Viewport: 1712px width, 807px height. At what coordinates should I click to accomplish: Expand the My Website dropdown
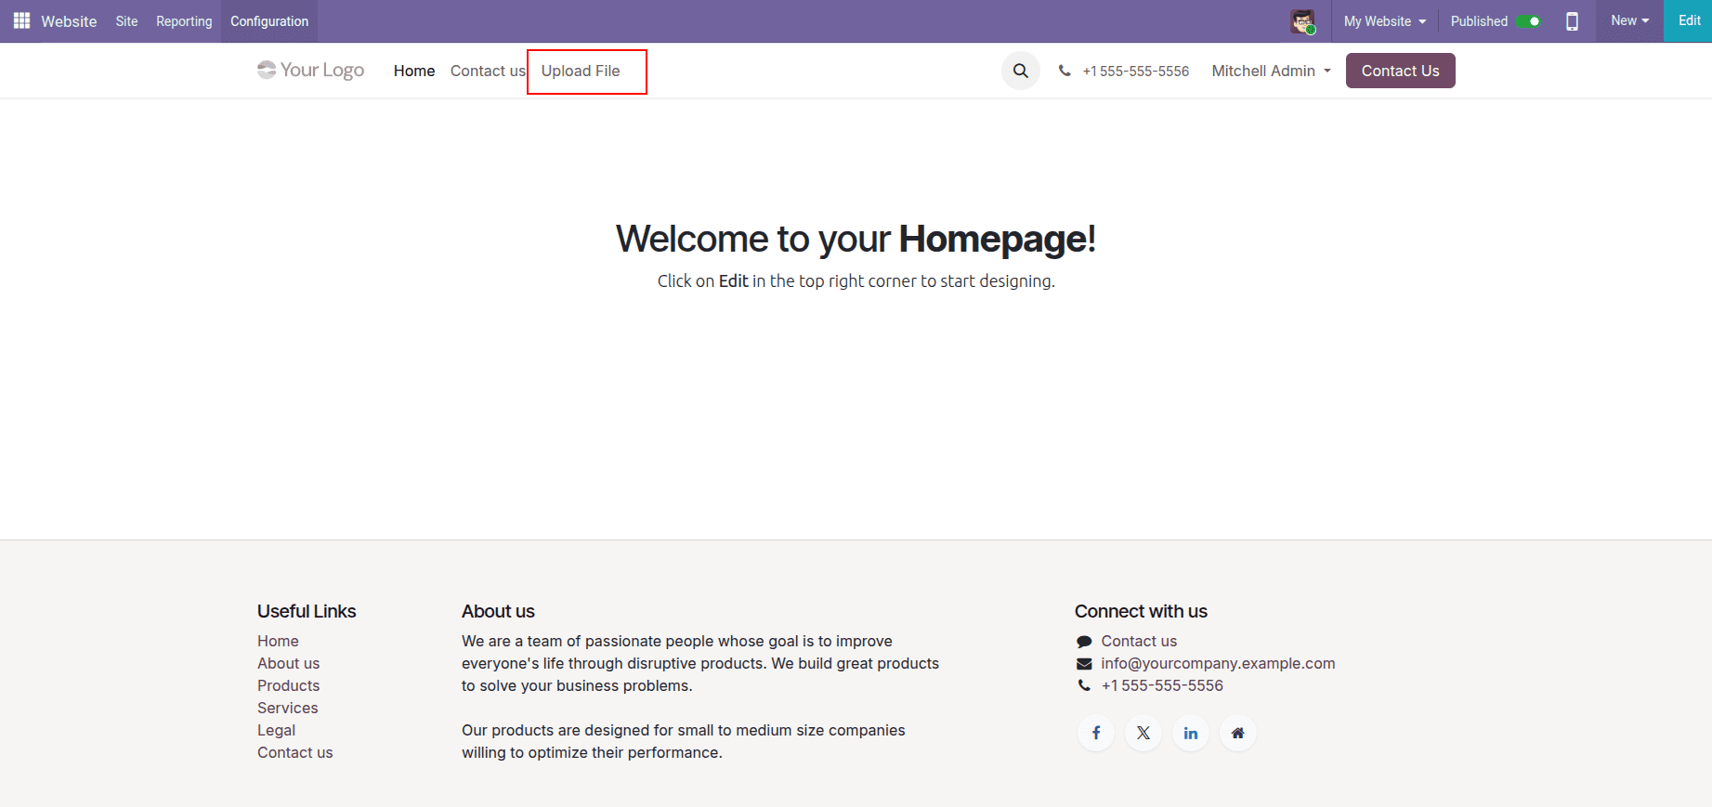(x=1384, y=21)
